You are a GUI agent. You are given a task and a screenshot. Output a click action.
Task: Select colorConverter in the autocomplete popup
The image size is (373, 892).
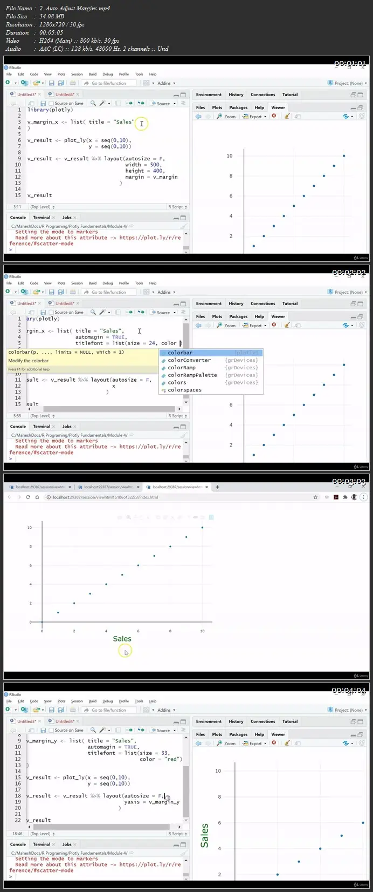[211, 360]
